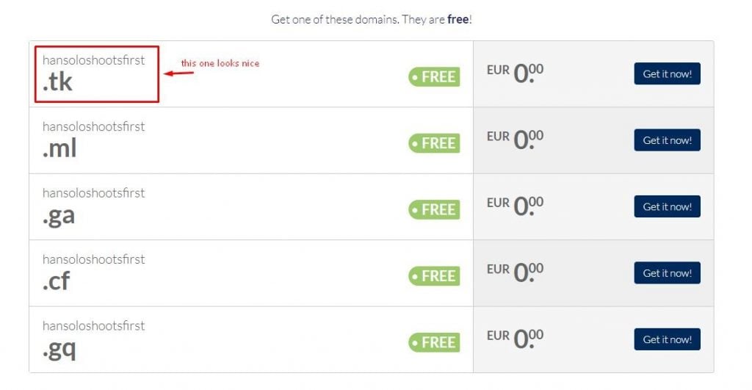Click the EUR 0.00 price for .ga
752x390 pixels.
pos(515,206)
